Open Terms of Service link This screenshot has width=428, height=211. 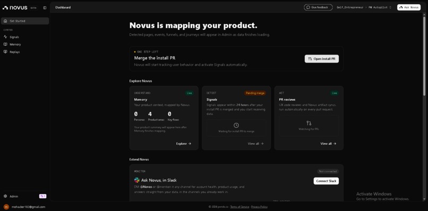[x=239, y=207]
